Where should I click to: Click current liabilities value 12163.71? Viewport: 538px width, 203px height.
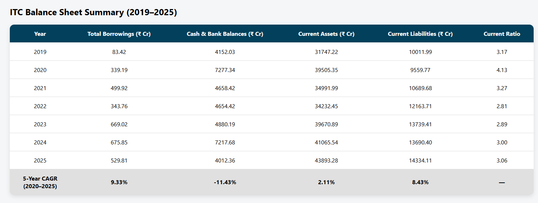point(420,106)
